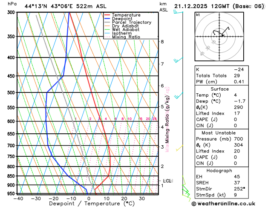Click the cyan wind barb at 500 hPa
The width and height of the screenshot is (268, 207).
[x=179, y=95]
